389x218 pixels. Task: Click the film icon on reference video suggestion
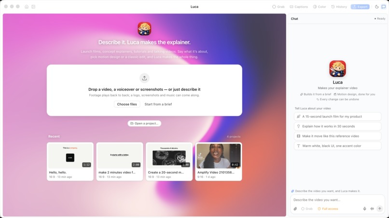[x=298, y=136]
